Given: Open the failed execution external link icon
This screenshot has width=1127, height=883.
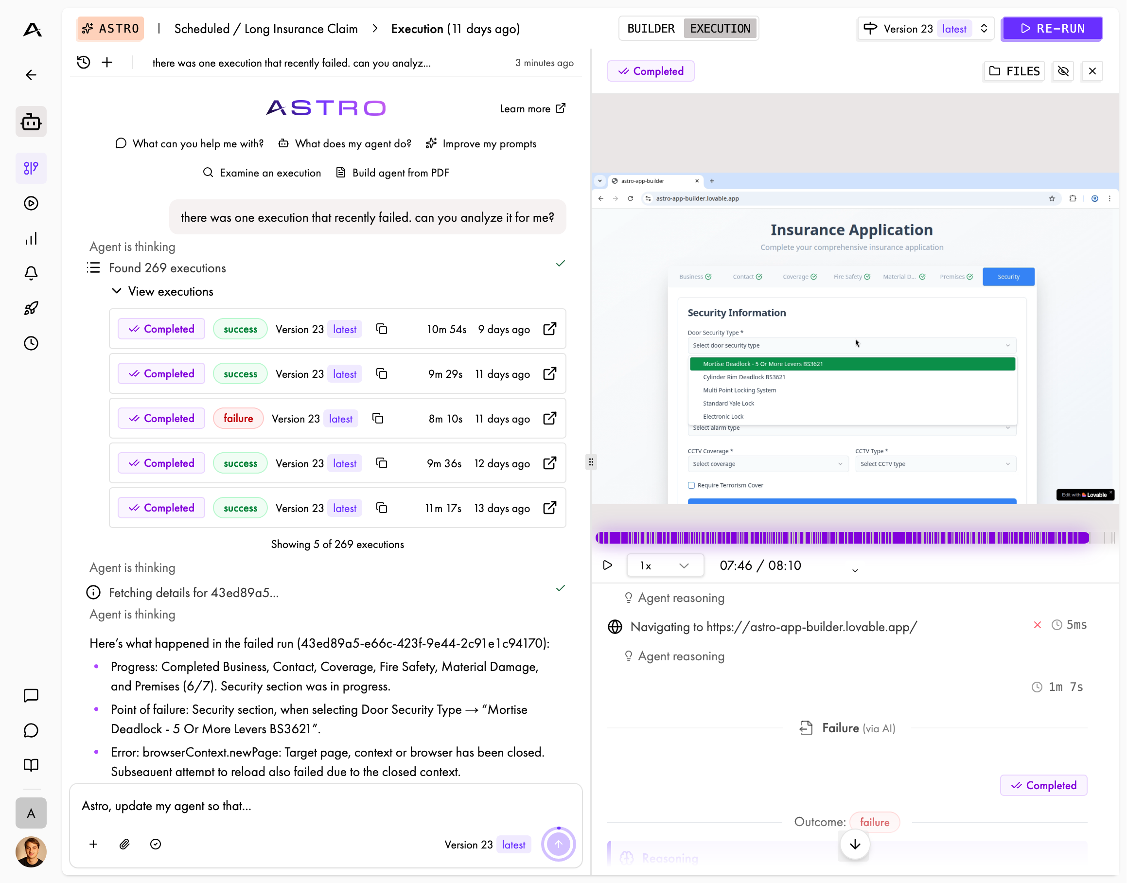Looking at the screenshot, I should tap(549, 418).
